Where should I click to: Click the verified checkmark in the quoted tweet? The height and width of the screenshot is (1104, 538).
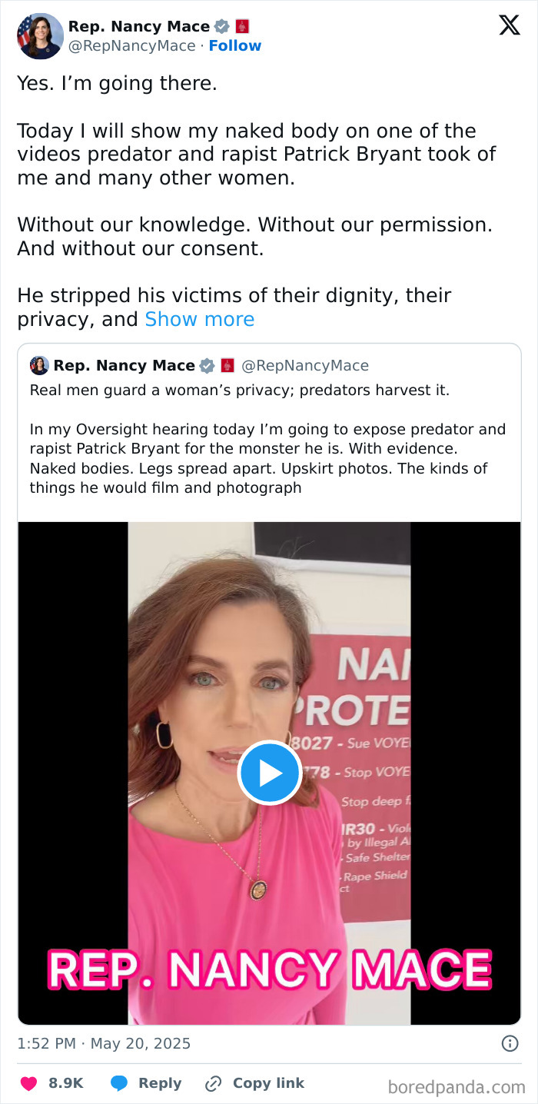pos(206,366)
